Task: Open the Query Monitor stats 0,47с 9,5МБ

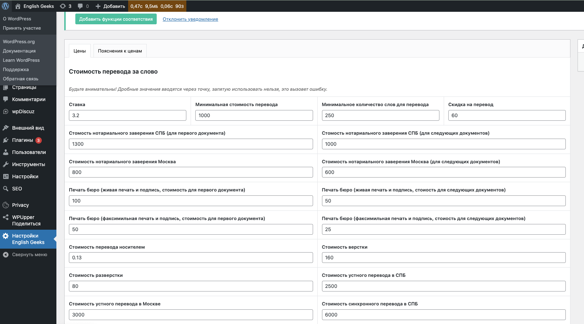Action: click(x=157, y=6)
